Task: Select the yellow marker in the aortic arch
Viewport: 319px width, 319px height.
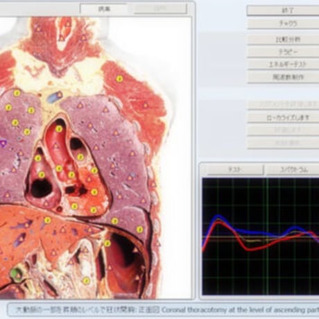Action: 59,129
